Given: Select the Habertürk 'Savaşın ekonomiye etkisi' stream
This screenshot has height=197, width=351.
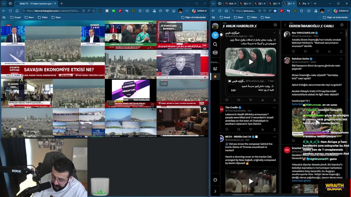Looking at the screenshot, I should click(x=52, y=50).
